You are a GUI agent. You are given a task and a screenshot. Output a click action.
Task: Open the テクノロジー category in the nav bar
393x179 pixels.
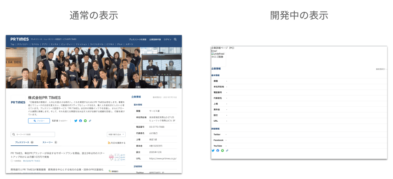click(x=23, y=44)
